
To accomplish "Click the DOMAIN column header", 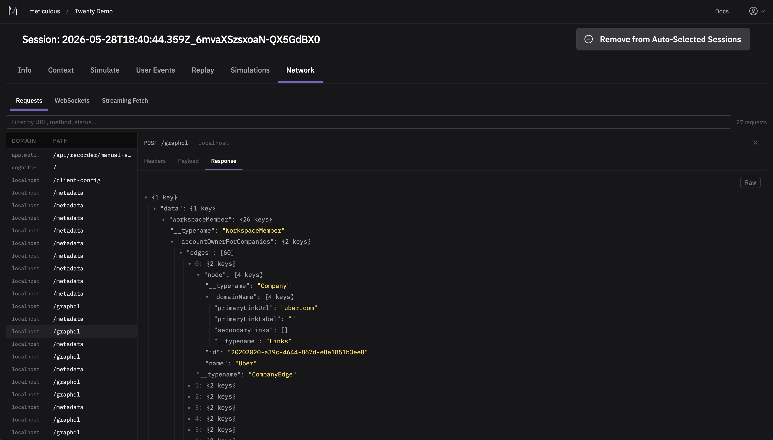I will tap(24, 141).
